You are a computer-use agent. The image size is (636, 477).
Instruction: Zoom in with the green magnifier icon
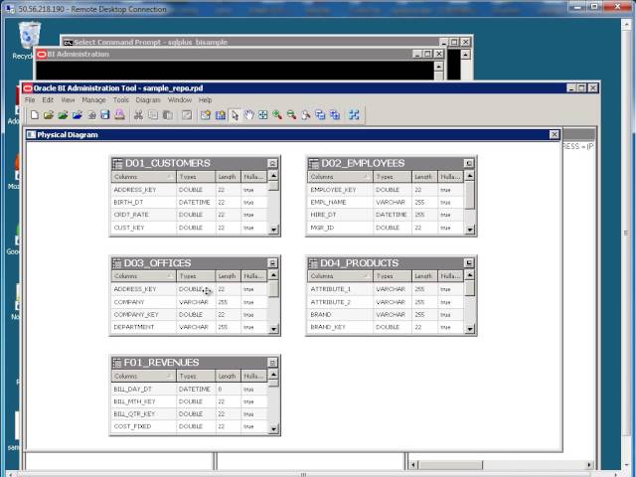pos(277,115)
